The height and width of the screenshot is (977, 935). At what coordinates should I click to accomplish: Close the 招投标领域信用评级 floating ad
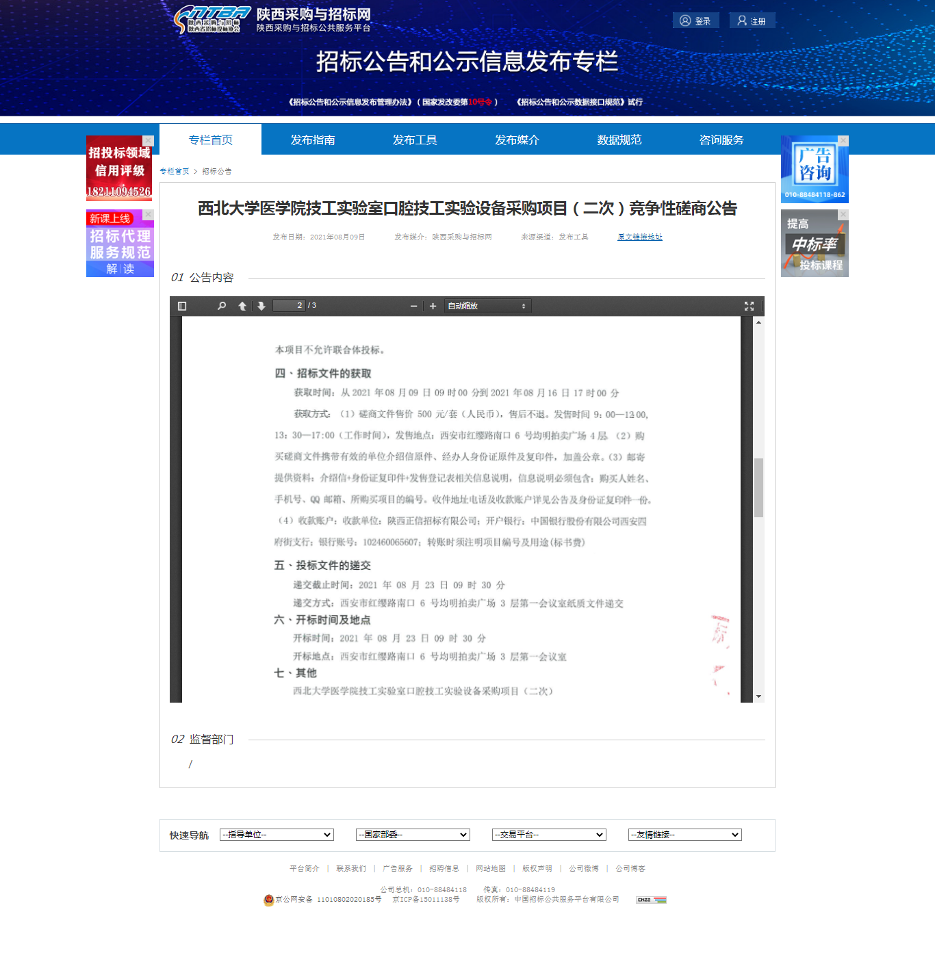tap(148, 140)
